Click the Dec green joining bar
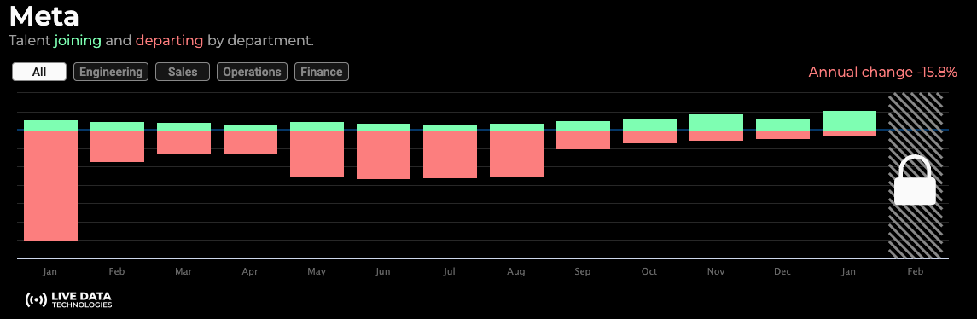 click(783, 125)
